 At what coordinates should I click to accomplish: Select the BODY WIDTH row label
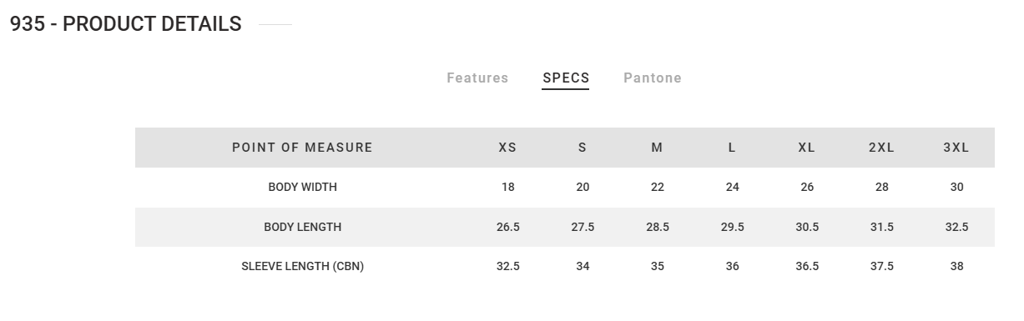click(x=302, y=188)
